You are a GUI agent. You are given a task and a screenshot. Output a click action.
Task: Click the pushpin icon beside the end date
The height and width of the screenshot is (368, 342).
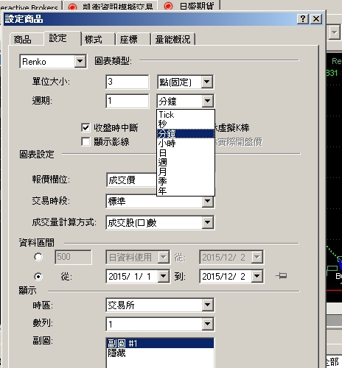tap(281, 276)
